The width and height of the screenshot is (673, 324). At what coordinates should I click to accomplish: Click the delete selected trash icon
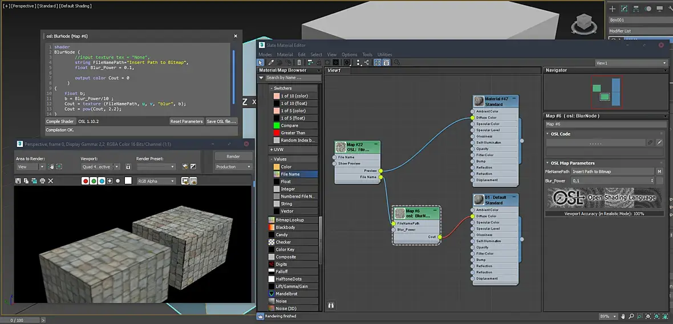299,63
